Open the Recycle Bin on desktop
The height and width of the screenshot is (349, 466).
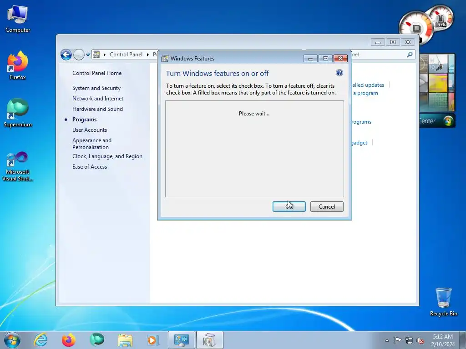(x=443, y=302)
